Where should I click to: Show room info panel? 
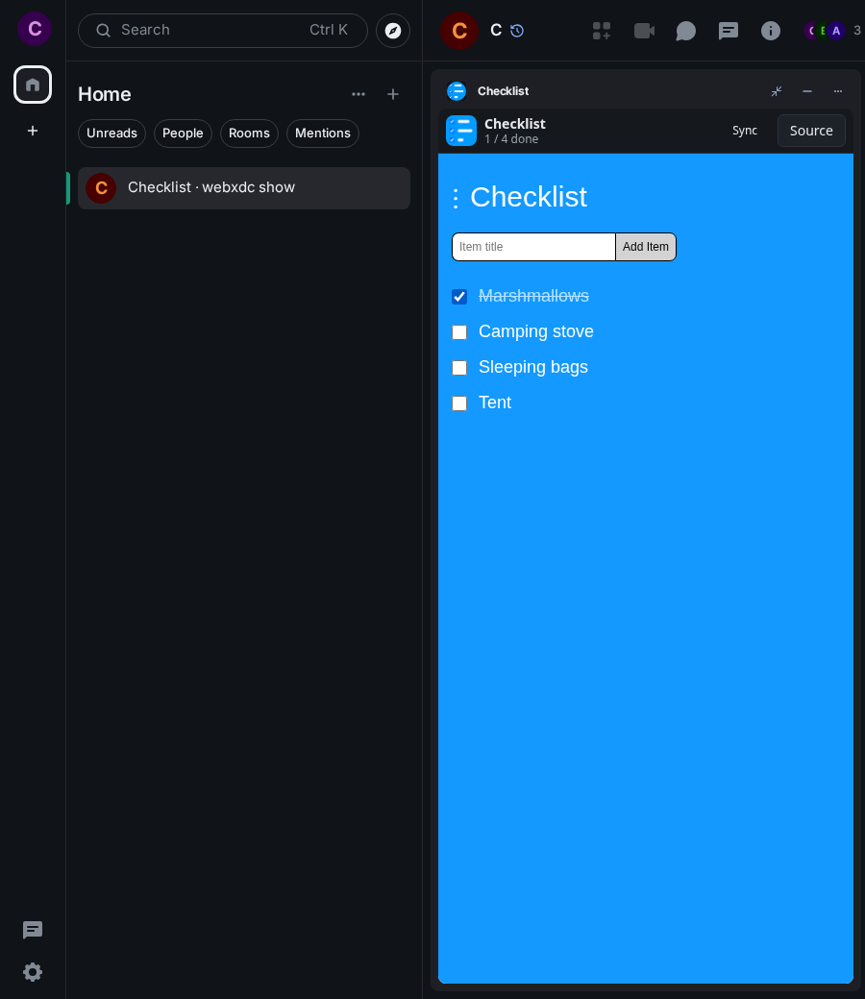coord(771,31)
